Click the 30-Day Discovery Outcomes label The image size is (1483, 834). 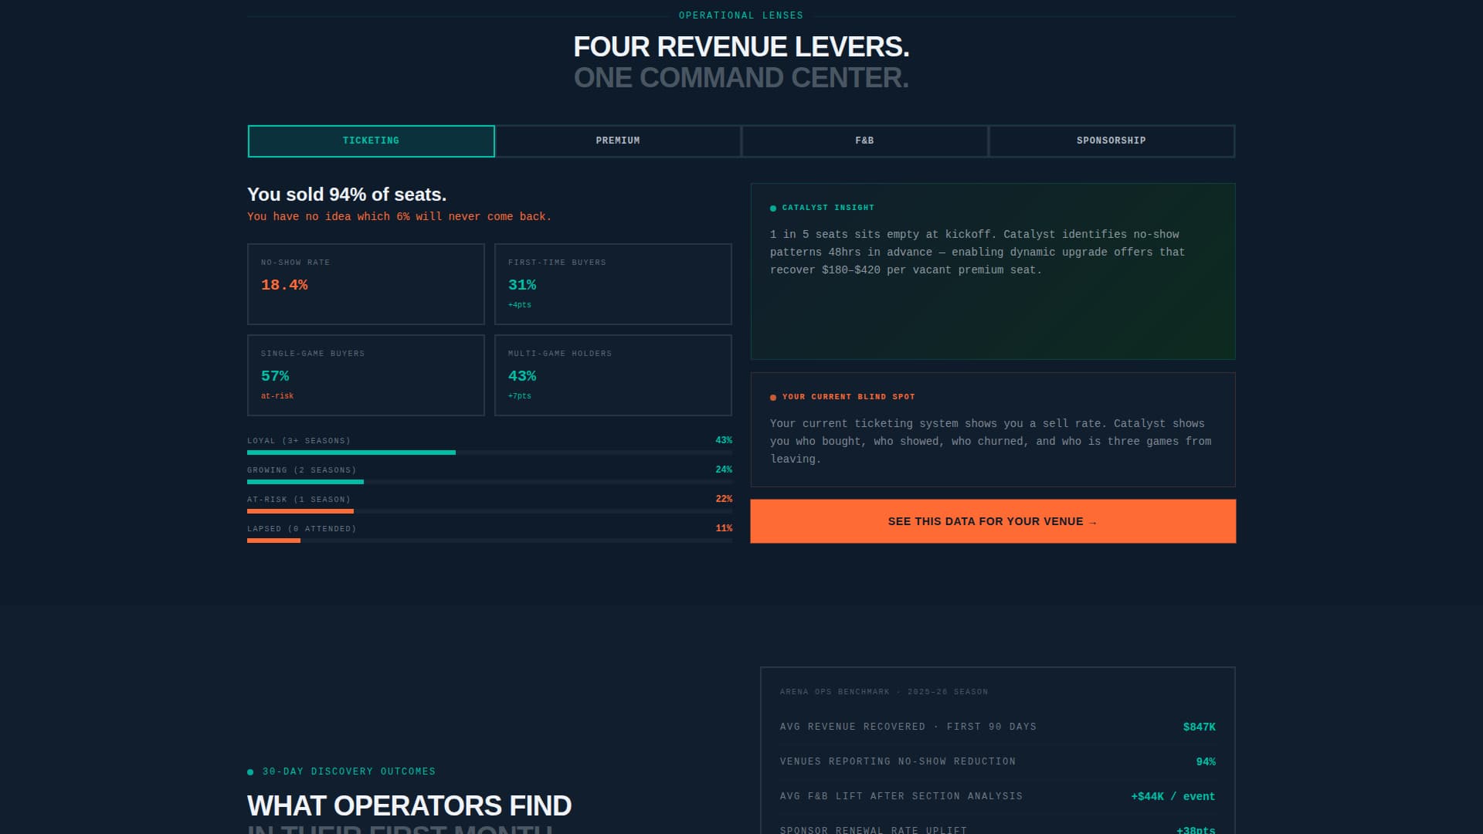pyautogui.click(x=349, y=772)
